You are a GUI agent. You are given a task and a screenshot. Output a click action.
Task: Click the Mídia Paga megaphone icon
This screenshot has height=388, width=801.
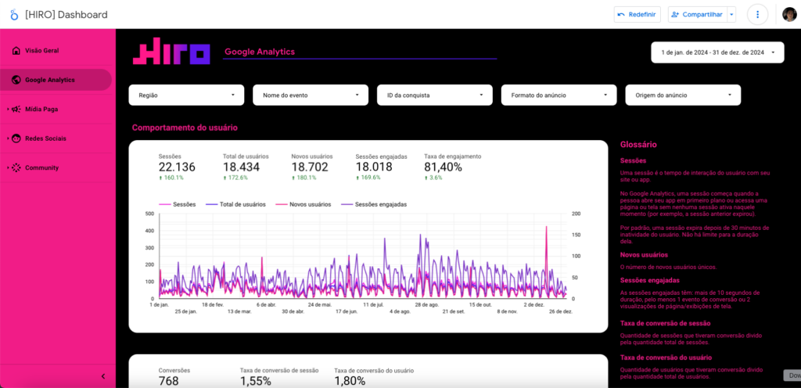(16, 110)
